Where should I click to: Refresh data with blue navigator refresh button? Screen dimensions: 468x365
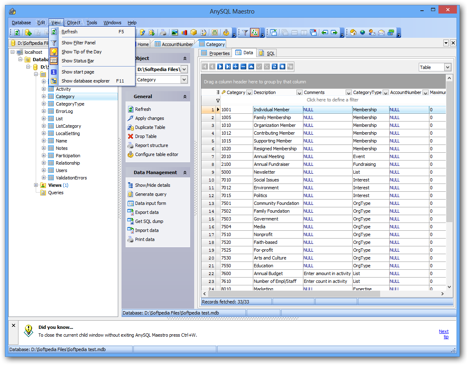[x=275, y=67]
